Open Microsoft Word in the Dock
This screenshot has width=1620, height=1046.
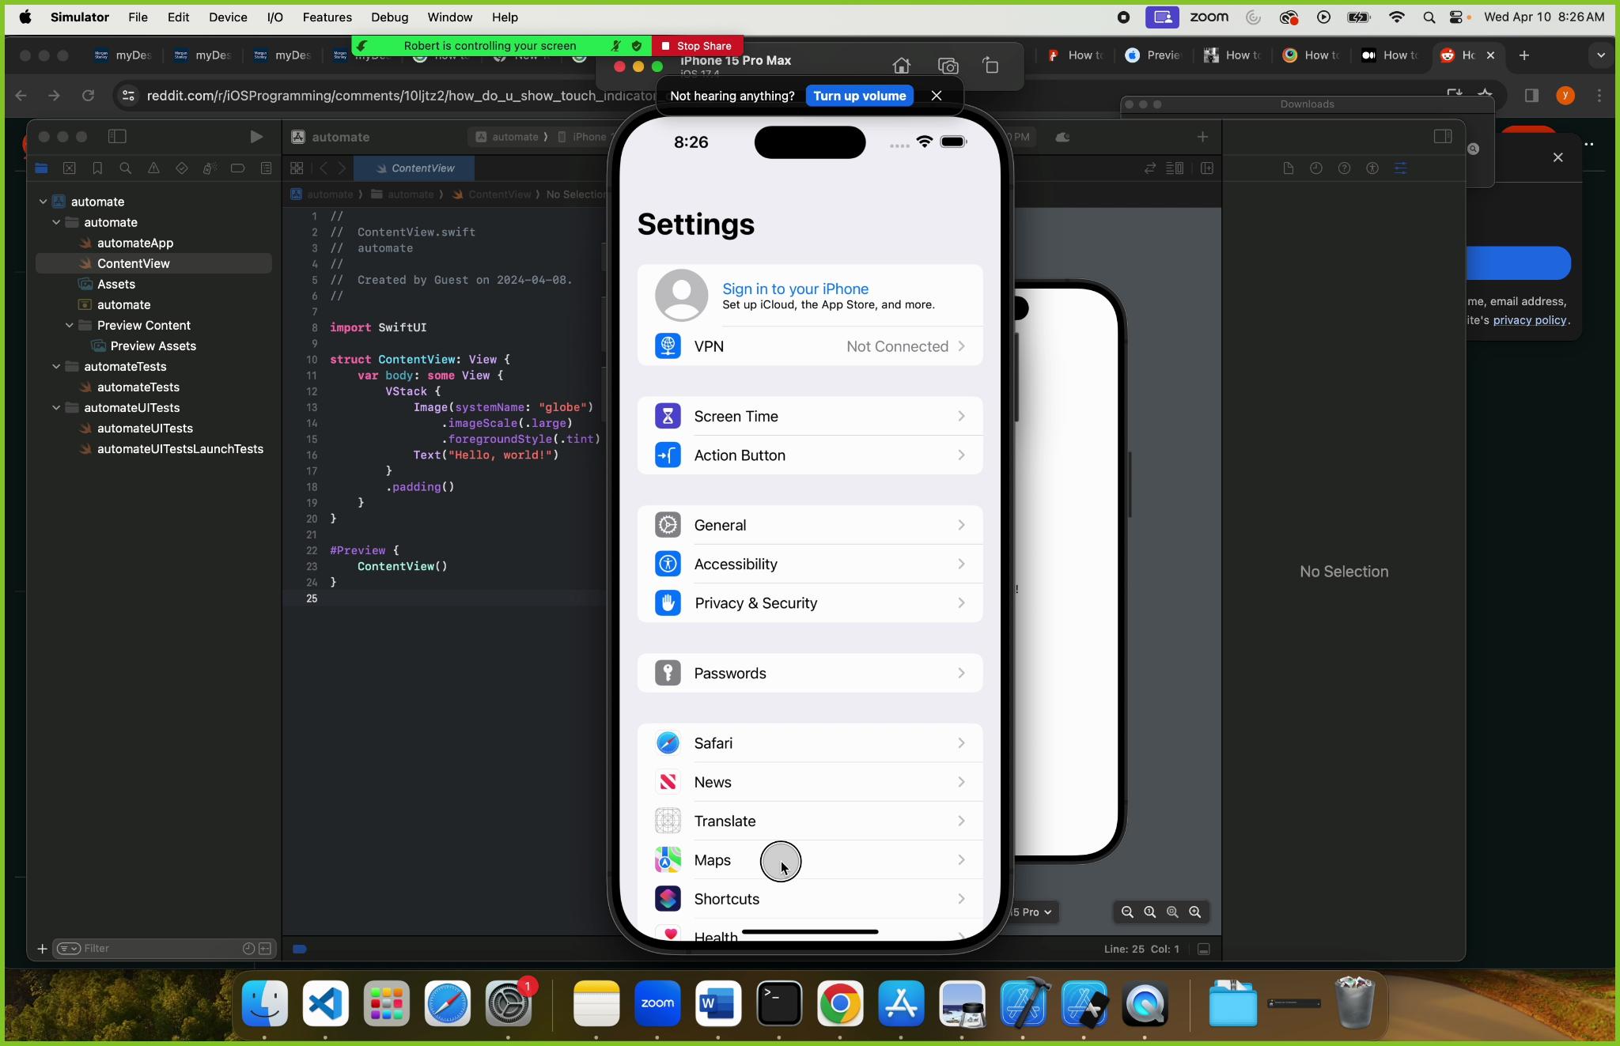[x=718, y=1003]
